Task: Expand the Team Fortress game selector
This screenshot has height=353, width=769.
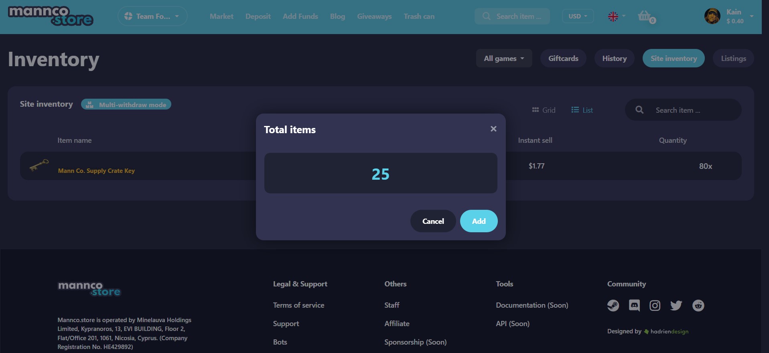Action: coord(152,16)
